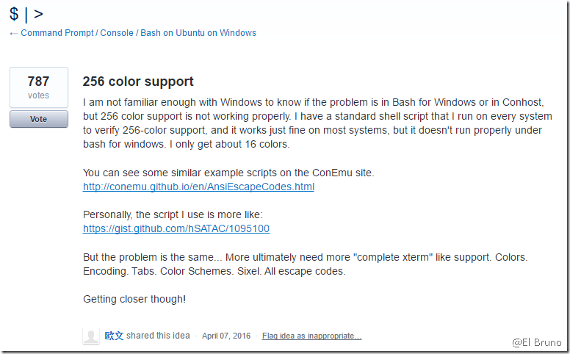Select "Flag idea as inappropriate…" link
Screen dimensions: 570x354
point(311,336)
